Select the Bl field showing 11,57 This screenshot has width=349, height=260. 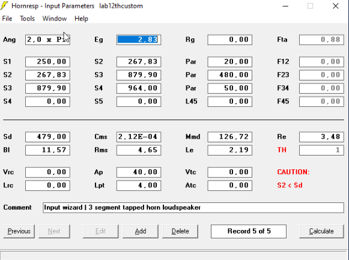click(x=47, y=150)
